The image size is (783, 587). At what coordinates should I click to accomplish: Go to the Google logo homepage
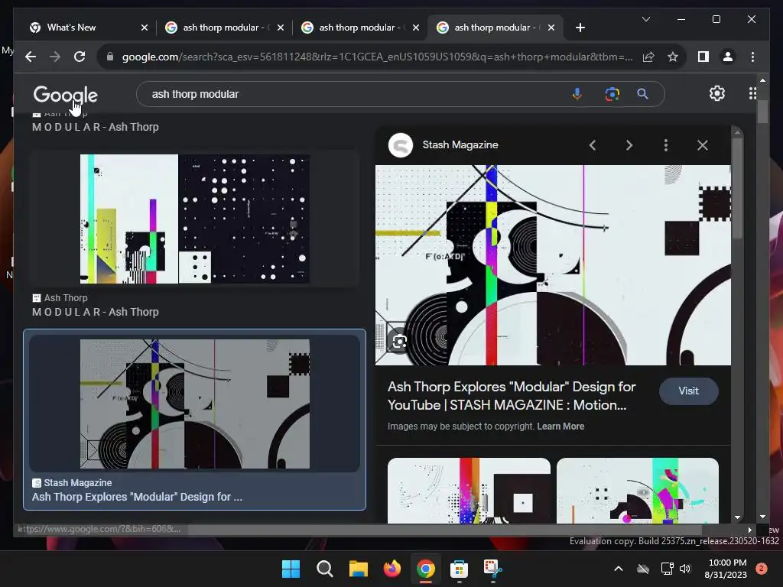point(66,95)
